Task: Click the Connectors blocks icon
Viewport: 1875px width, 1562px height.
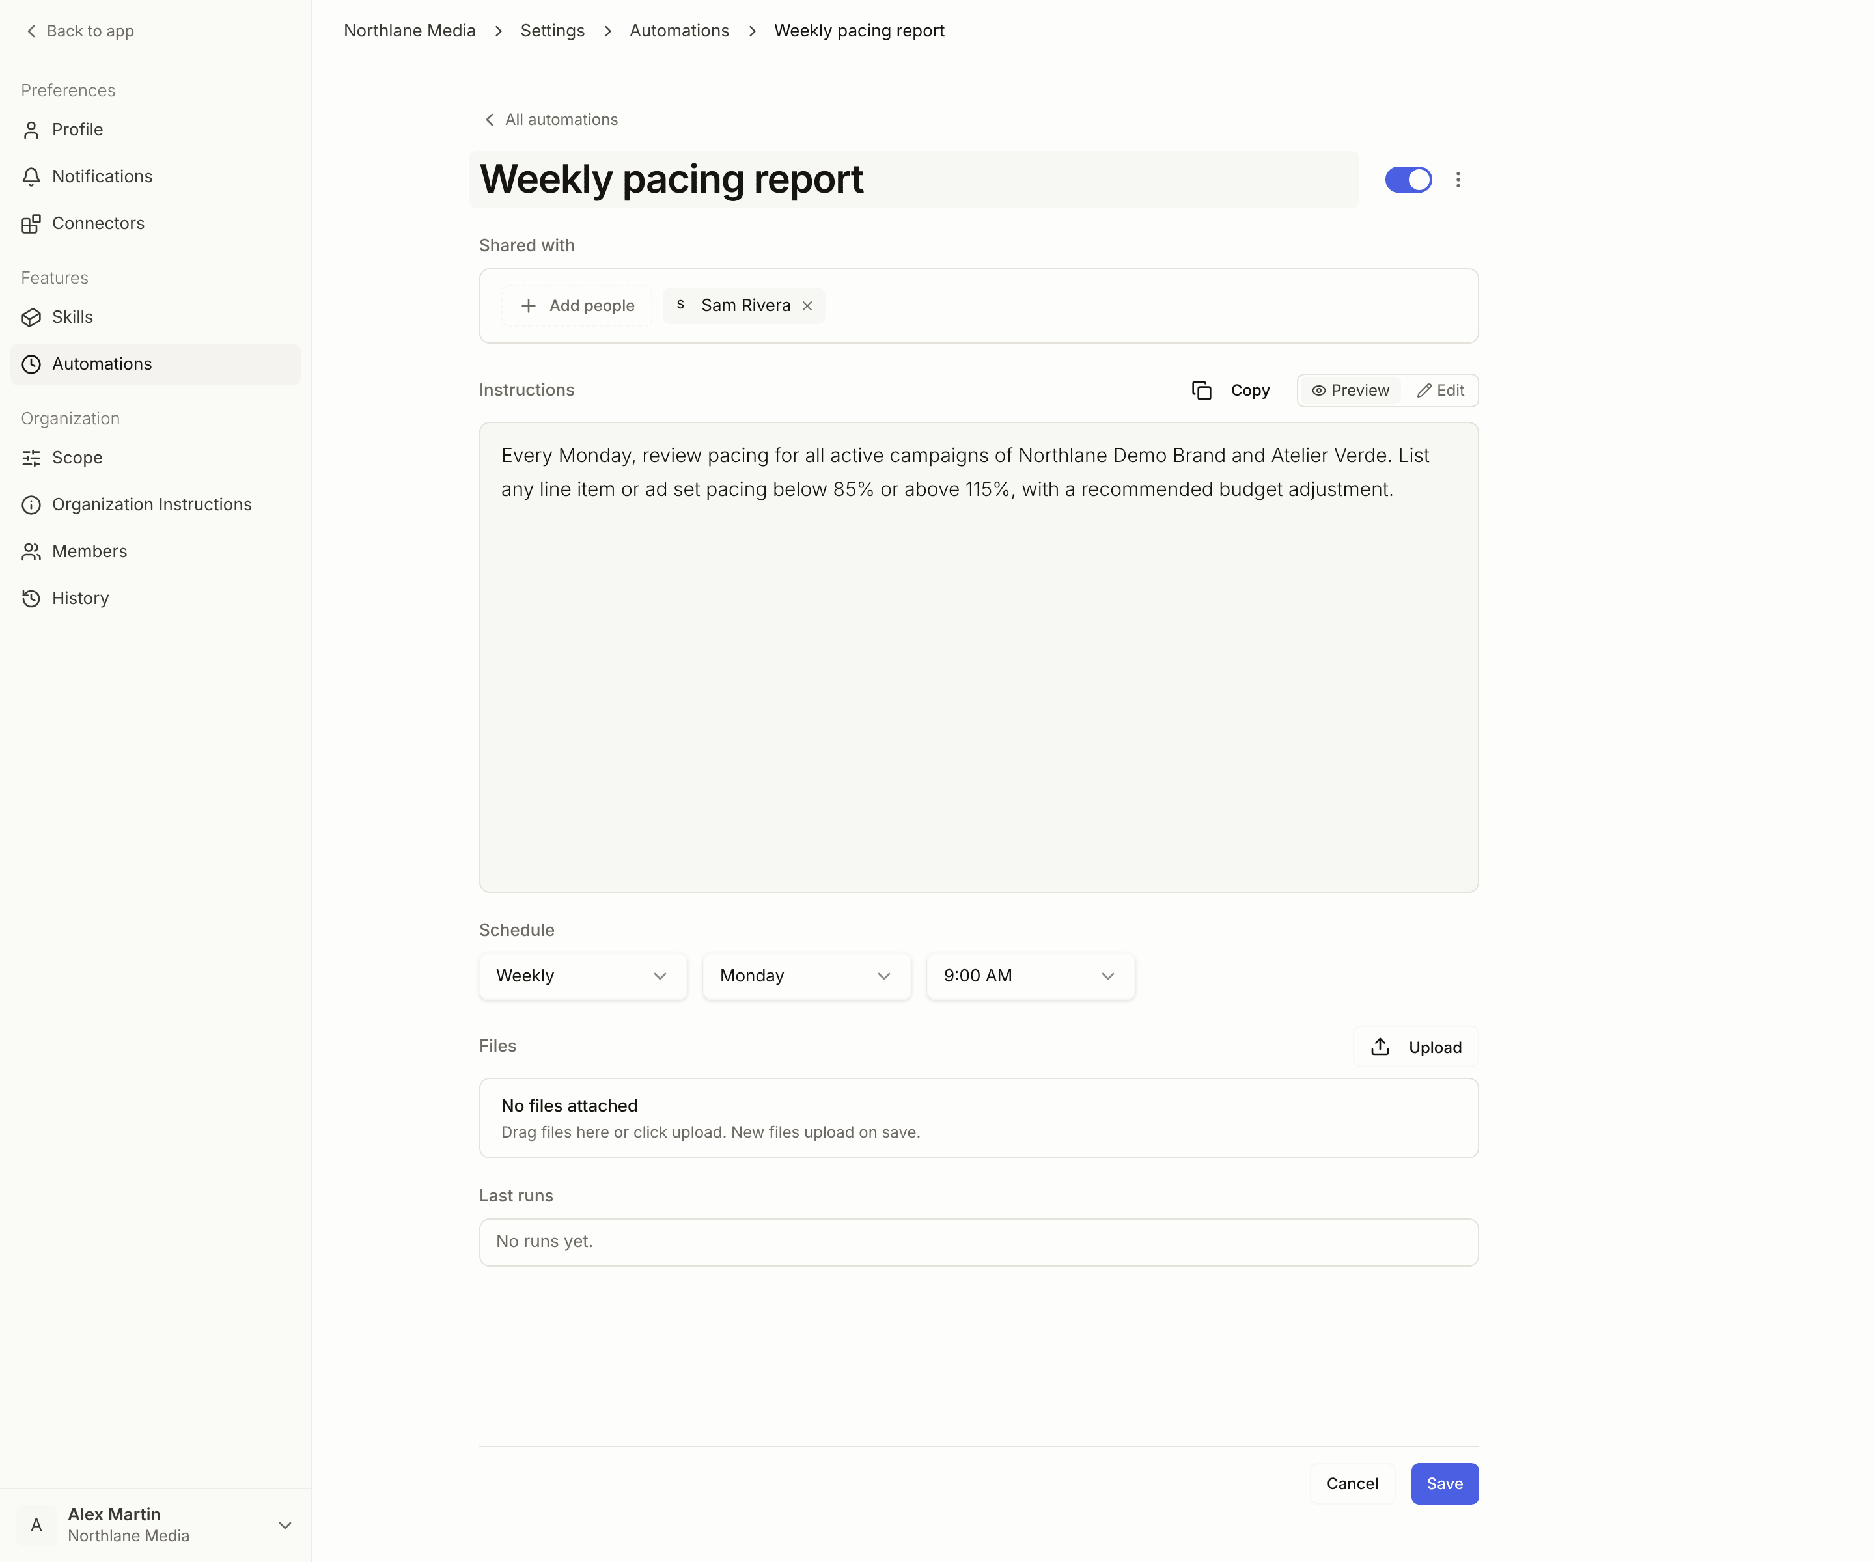Action: pyautogui.click(x=31, y=224)
